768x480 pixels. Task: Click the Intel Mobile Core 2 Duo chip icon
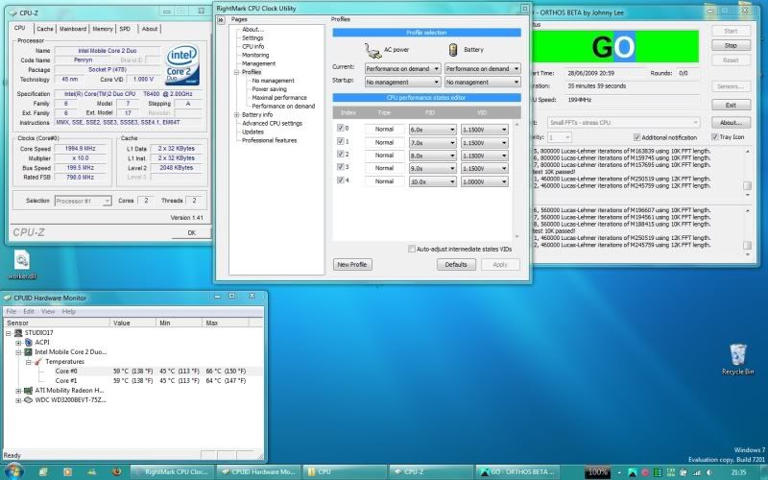click(29, 351)
